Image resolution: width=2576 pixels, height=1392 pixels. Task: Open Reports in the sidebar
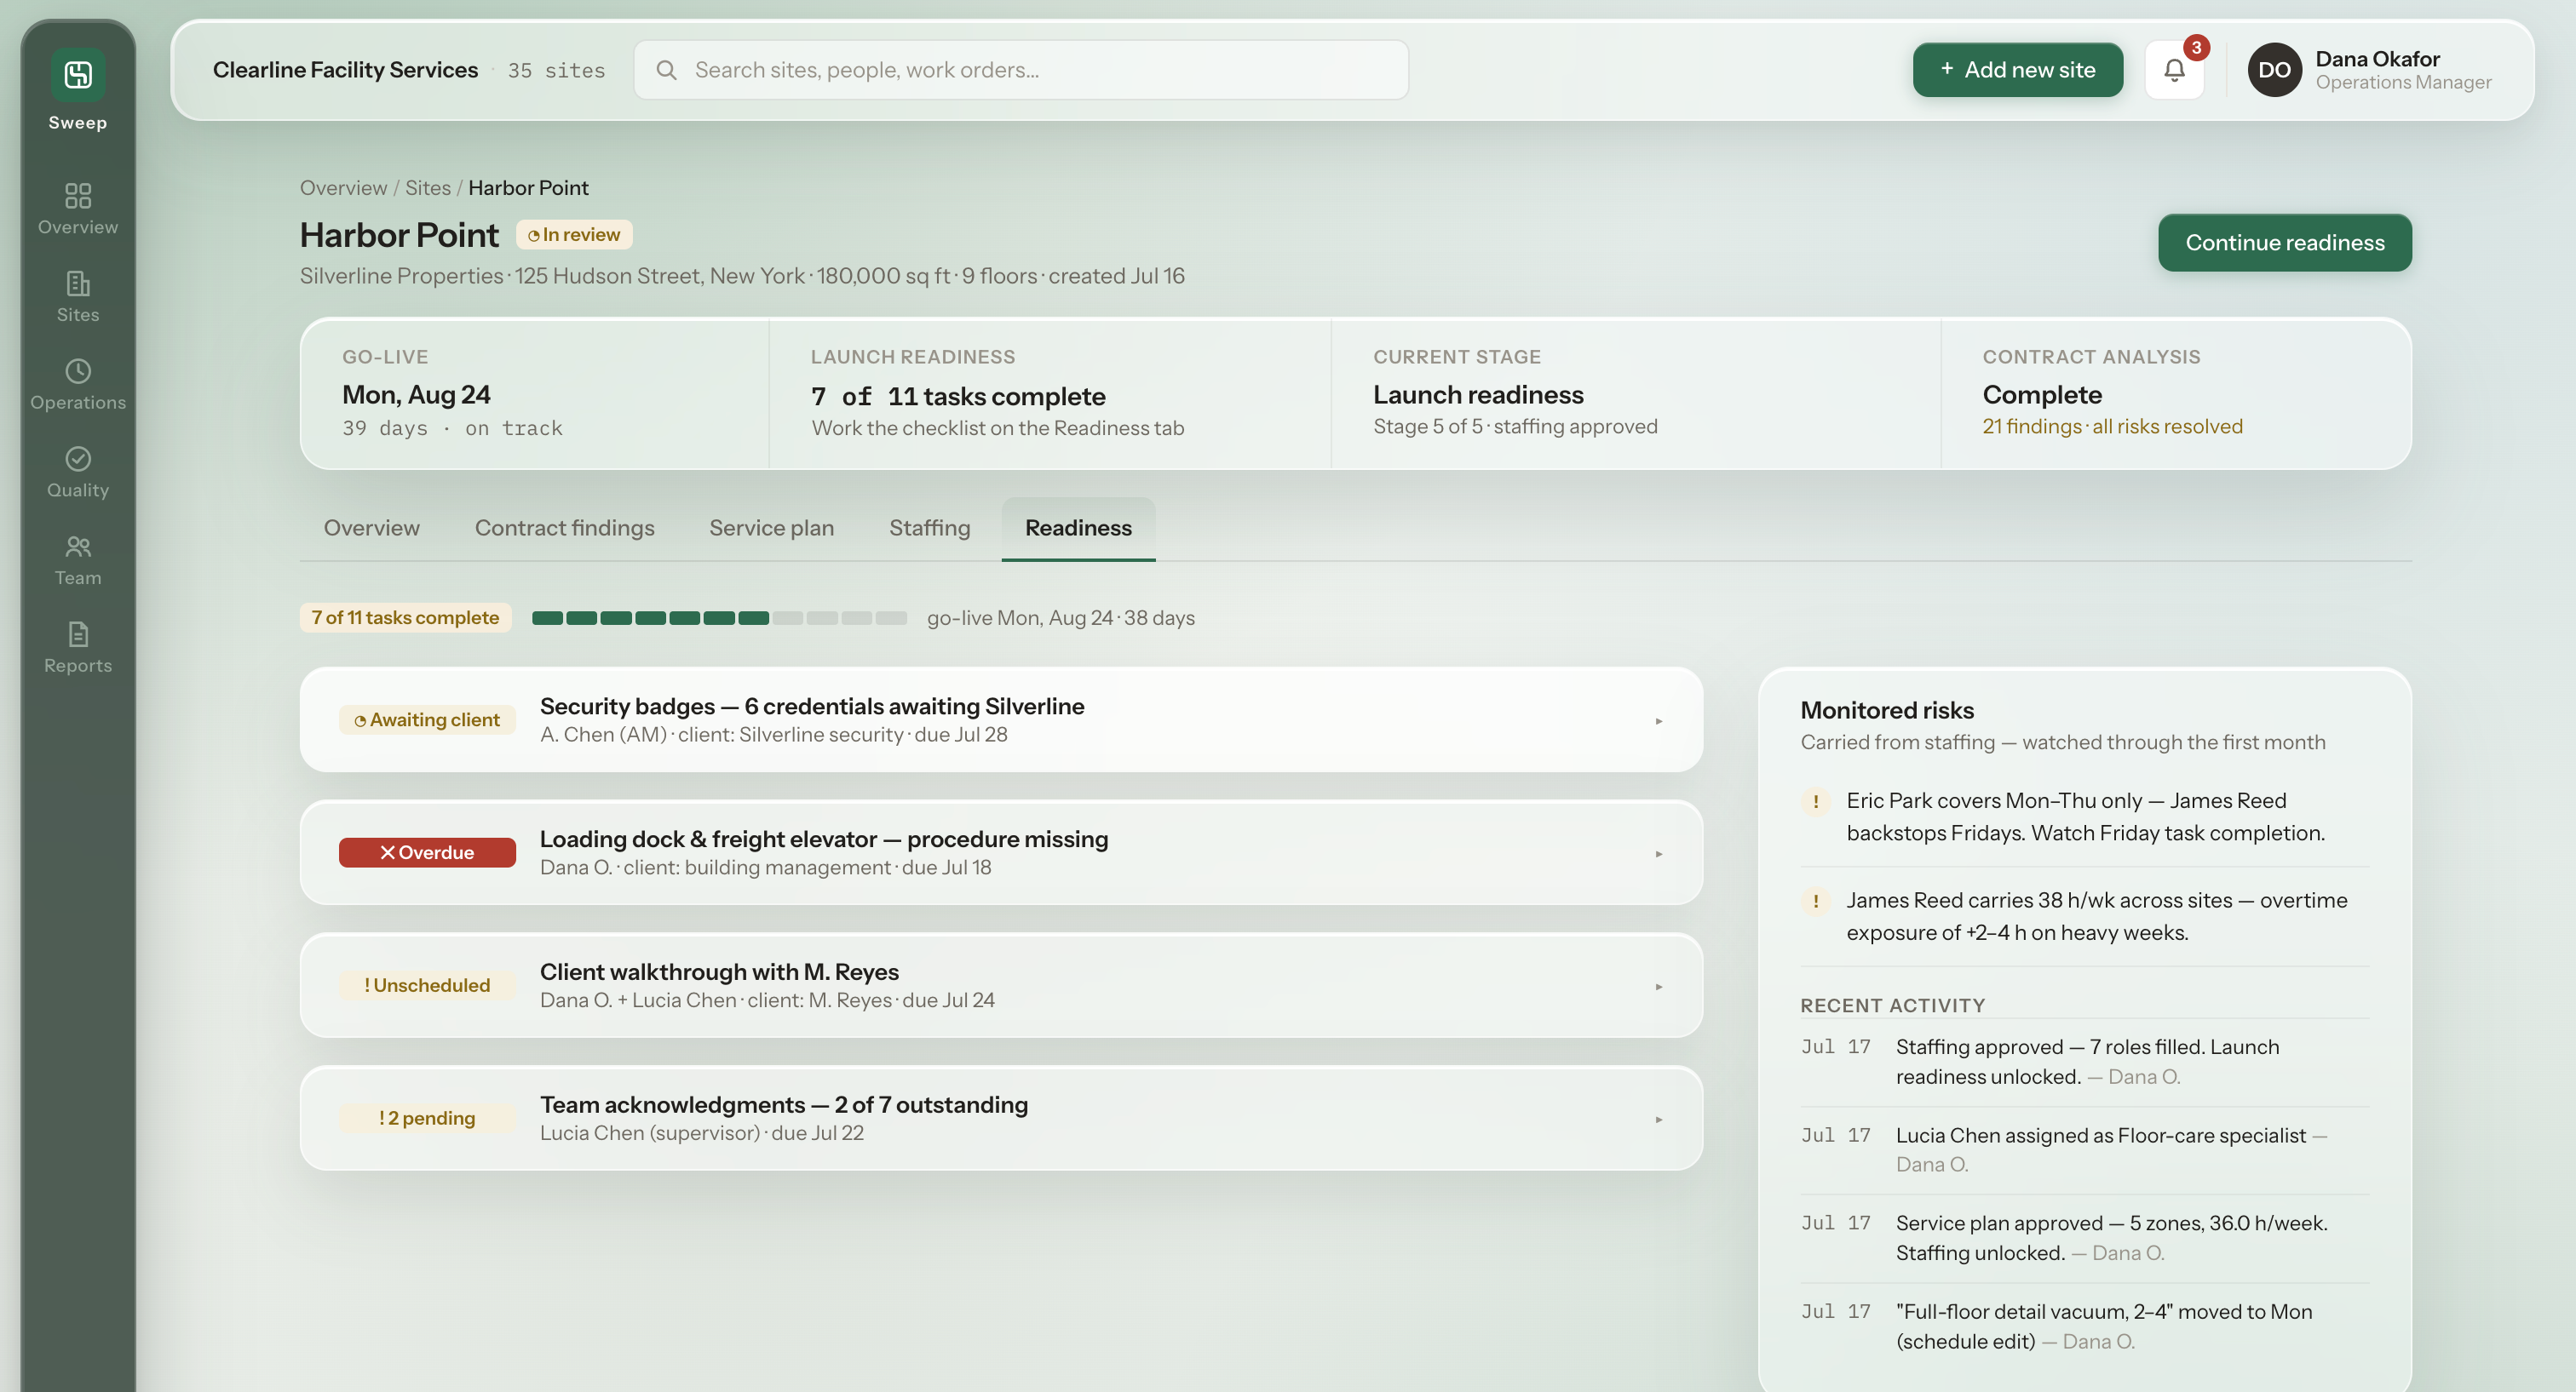pos(78,648)
